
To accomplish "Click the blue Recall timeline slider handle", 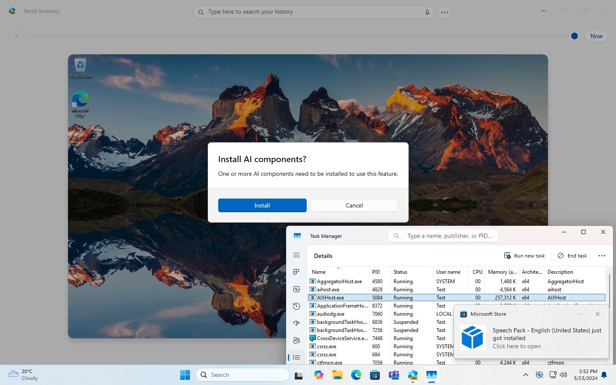I will (x=575, y=36).
